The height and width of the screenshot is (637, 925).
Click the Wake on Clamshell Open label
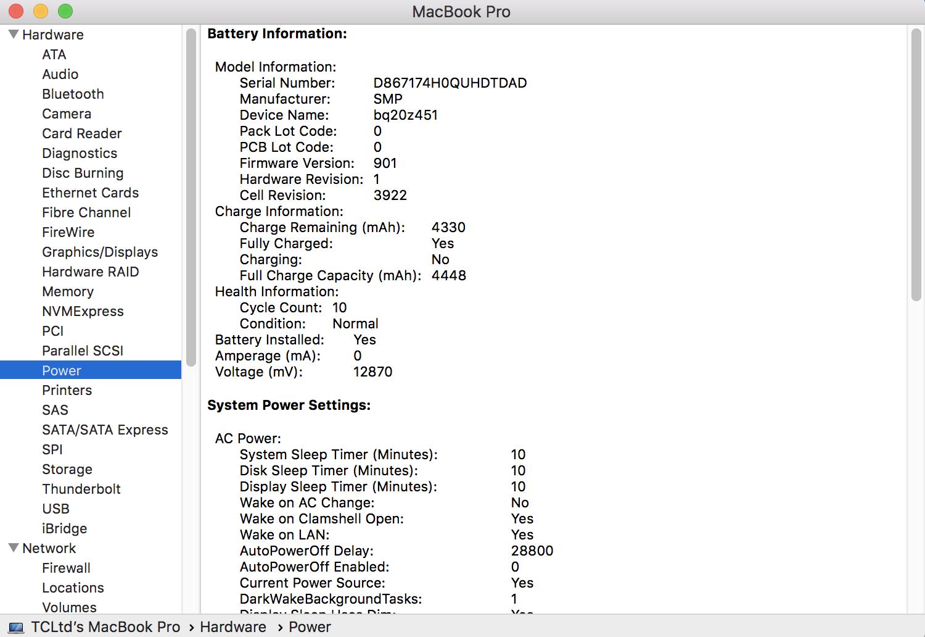pos(322,518)
